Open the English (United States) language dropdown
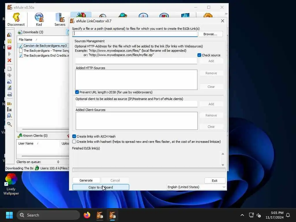The image size is (296, 222). [x=196, y=187]
